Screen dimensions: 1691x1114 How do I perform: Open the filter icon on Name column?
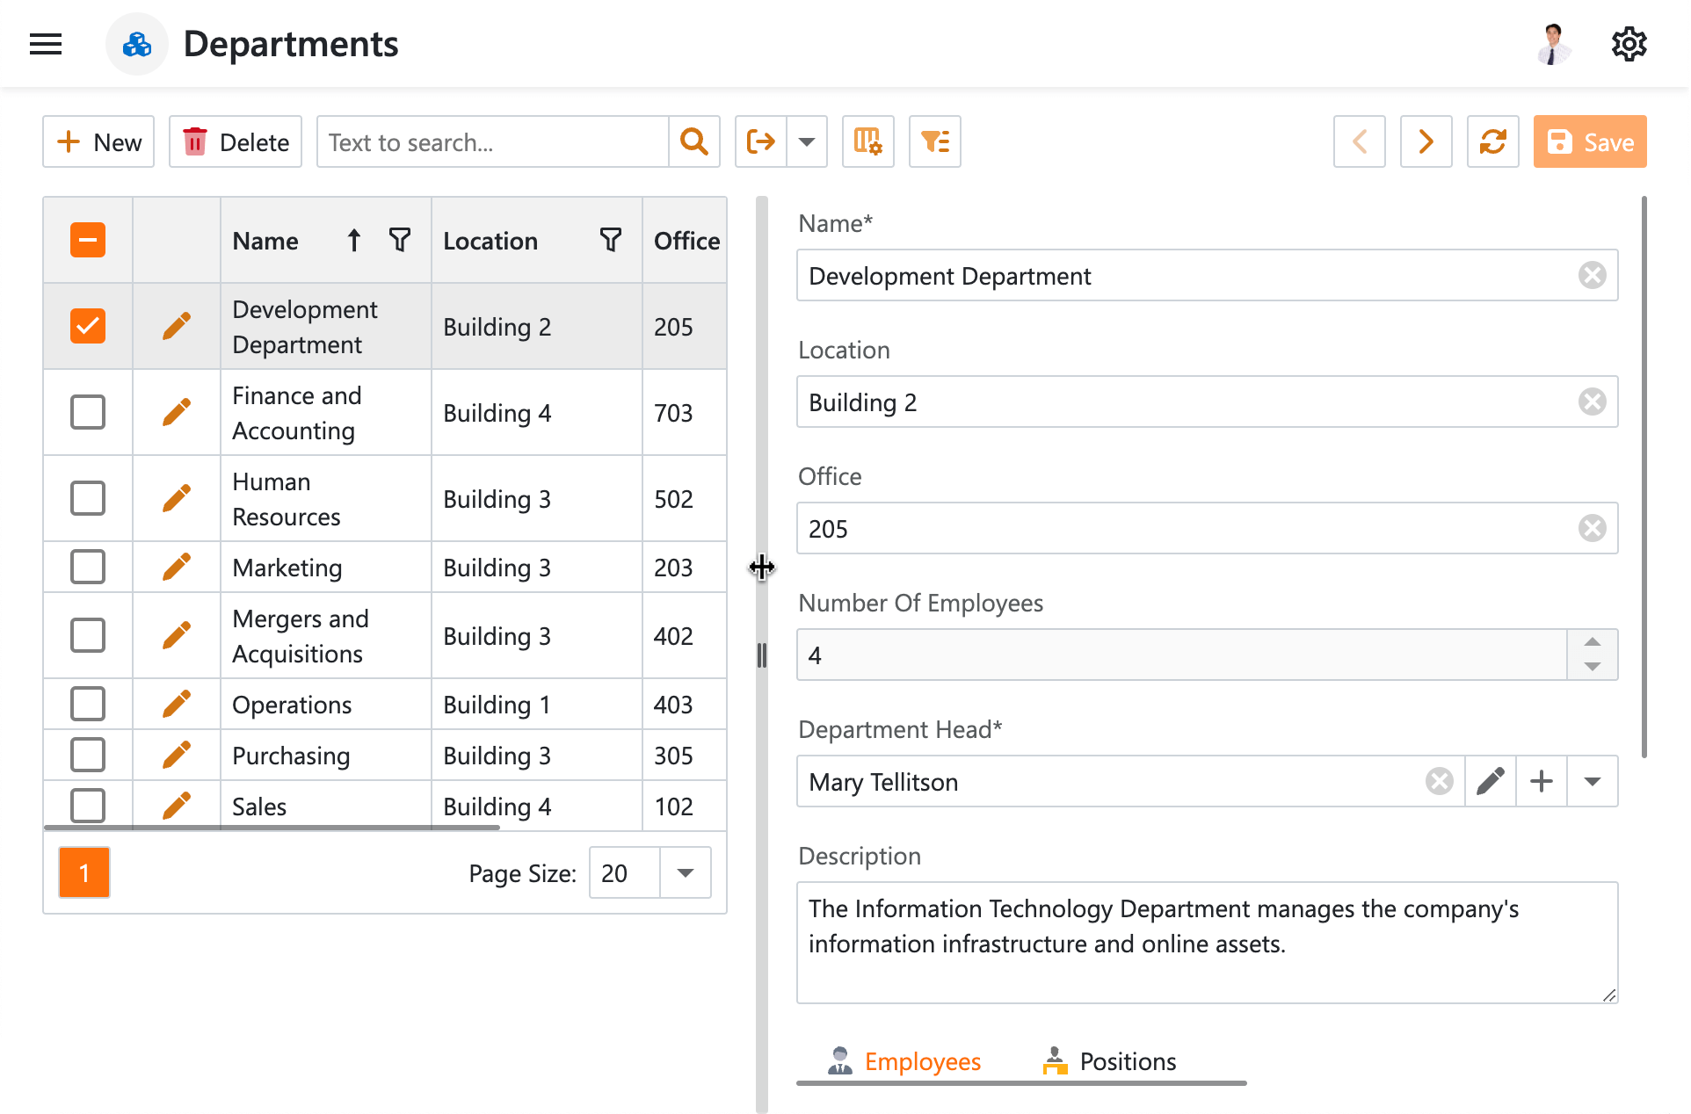(x=400, y=240)
